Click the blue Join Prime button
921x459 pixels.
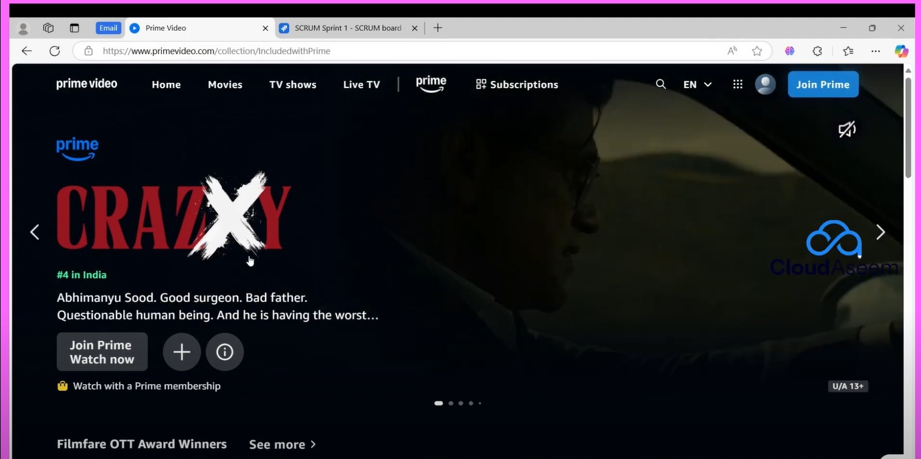click(823, 84)
